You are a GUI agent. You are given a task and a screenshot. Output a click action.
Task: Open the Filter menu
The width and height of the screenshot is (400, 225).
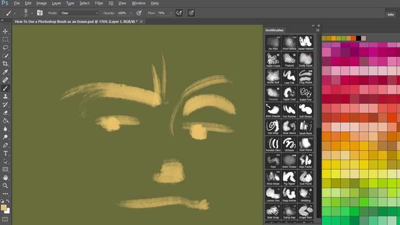[99, 3]
